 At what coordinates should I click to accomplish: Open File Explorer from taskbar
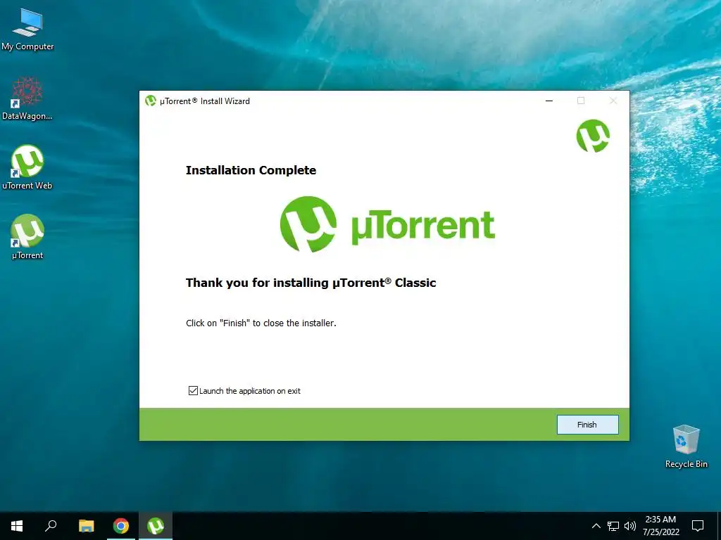(x=86, y=526)
